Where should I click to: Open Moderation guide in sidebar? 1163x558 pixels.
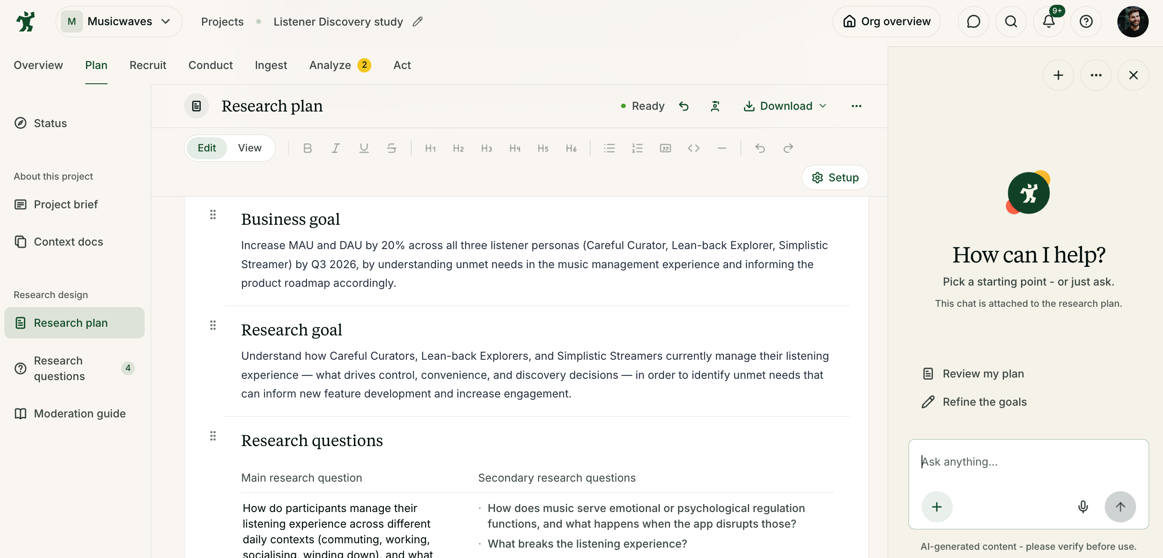75,413
